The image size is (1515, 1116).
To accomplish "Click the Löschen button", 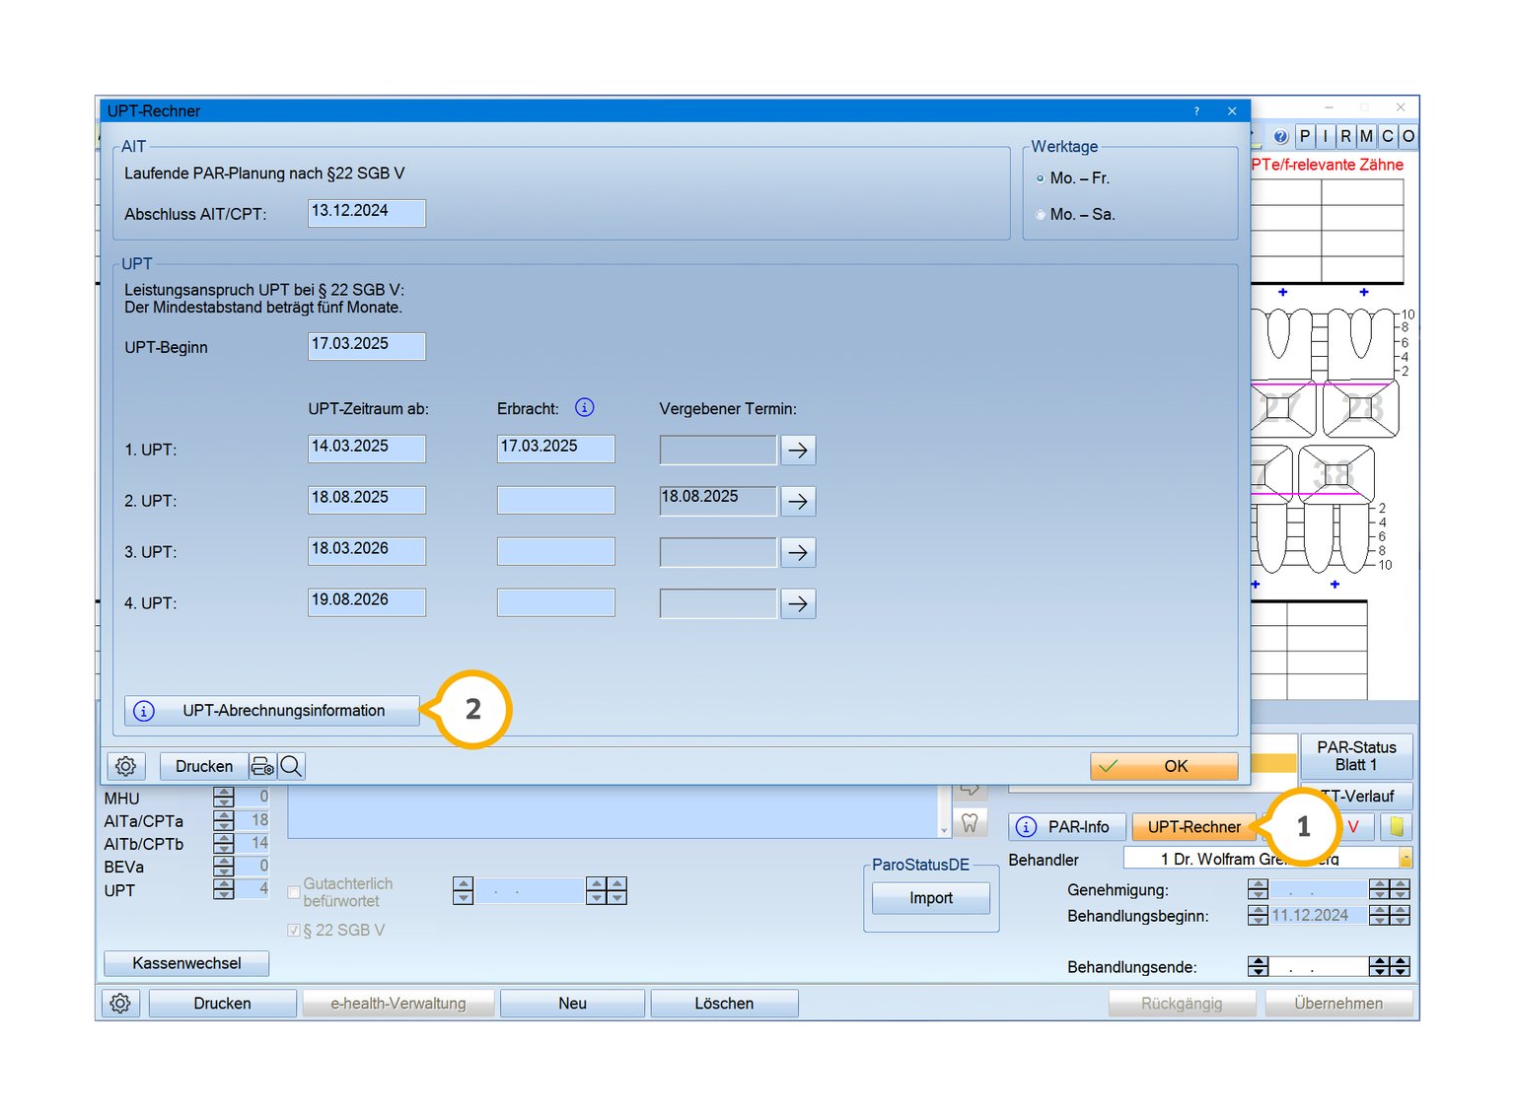I will (724, 1003).
